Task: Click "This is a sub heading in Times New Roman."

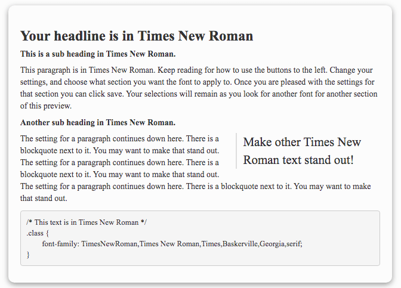Action: click(98, 54)
